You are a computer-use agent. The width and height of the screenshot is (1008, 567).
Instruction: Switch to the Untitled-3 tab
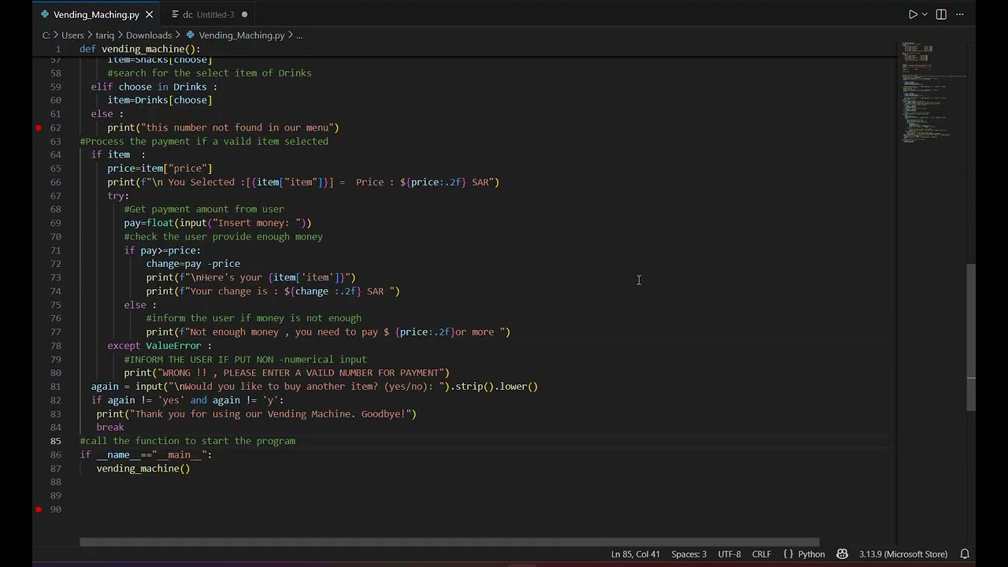[x=209, y=14]
